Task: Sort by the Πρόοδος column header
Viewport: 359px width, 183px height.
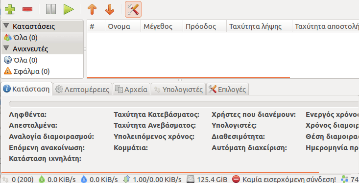Action: (x=204, y=26)
